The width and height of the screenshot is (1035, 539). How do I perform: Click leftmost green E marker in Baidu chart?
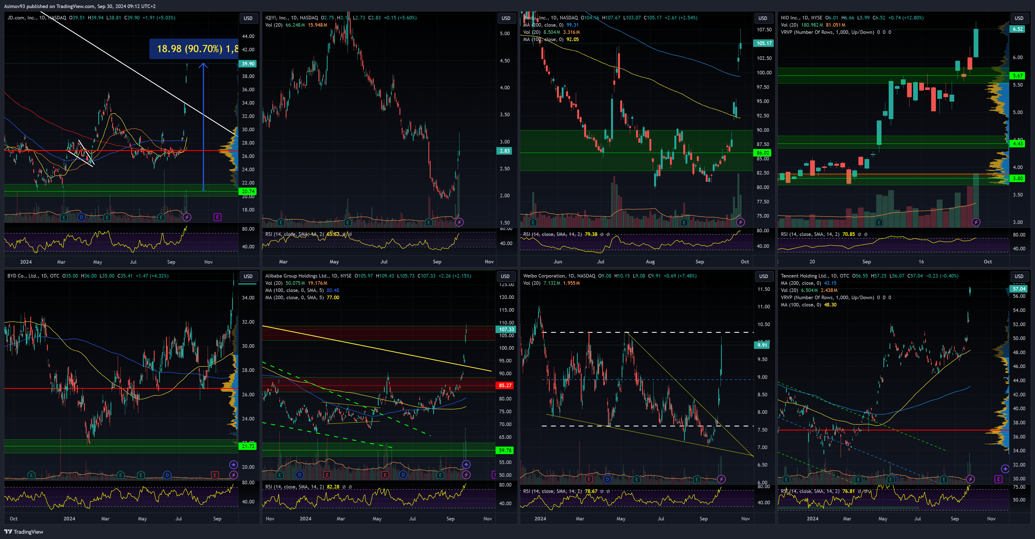[x=533, y=222]
